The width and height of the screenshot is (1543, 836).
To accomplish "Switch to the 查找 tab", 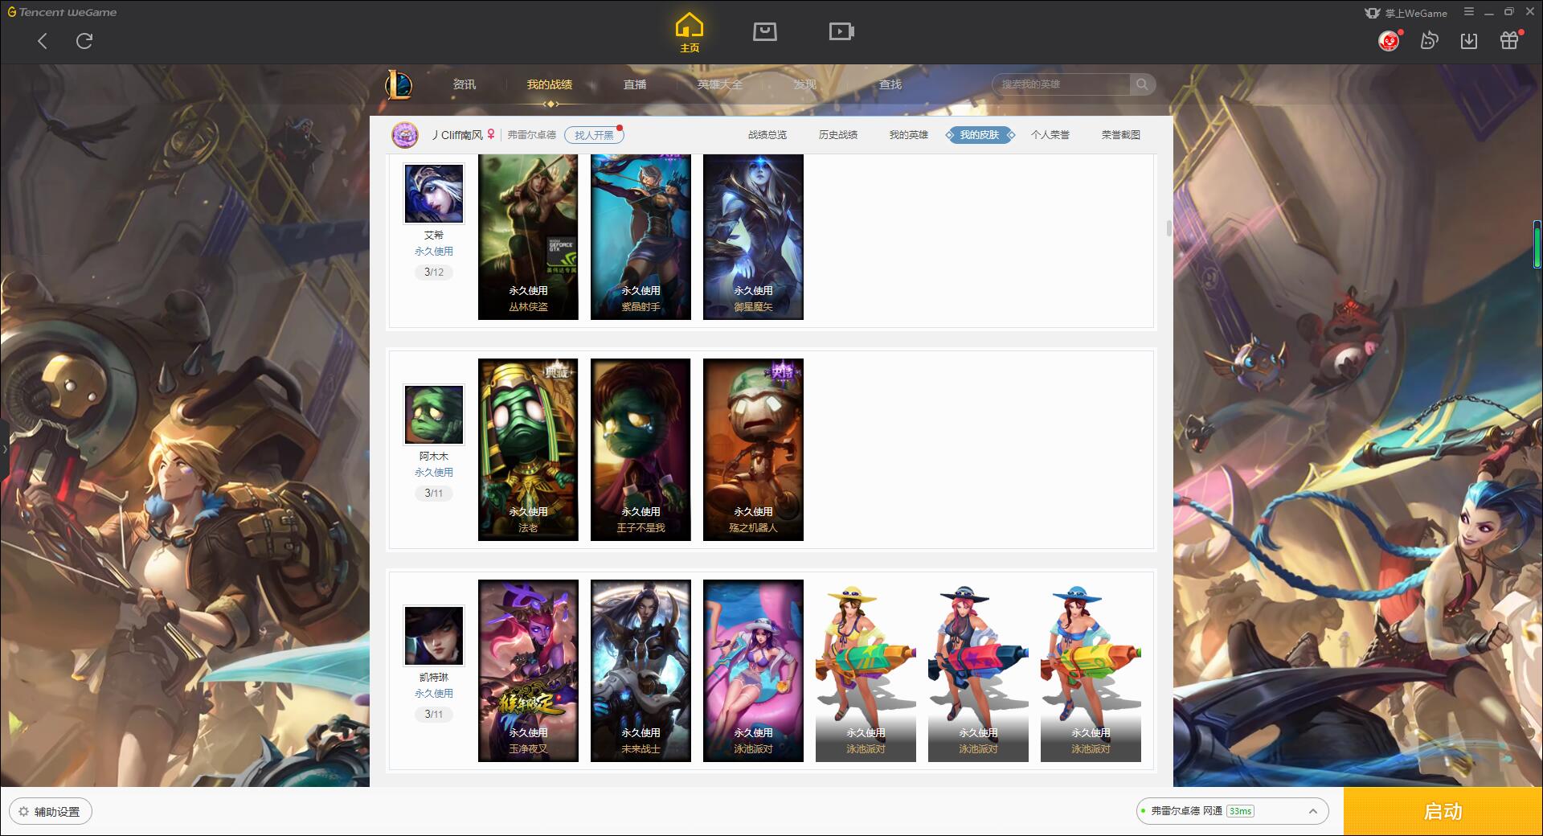I will (x=890, y=84).
